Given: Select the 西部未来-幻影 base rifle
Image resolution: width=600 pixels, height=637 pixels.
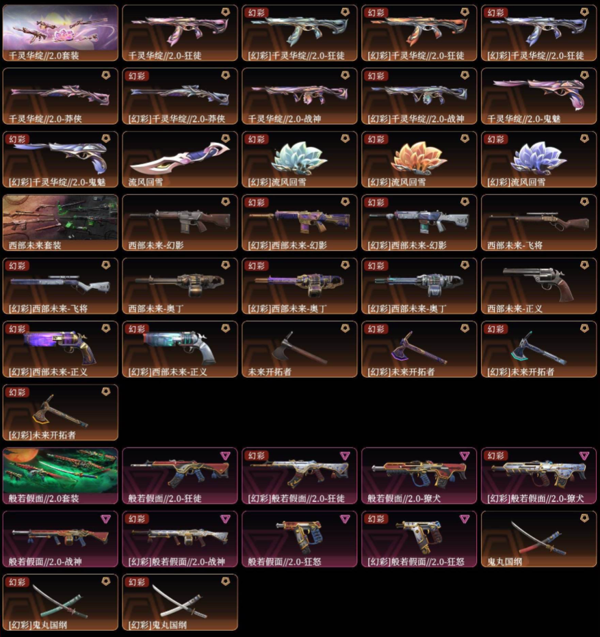Looking at the screenshot, I should [x=180, y=222].
